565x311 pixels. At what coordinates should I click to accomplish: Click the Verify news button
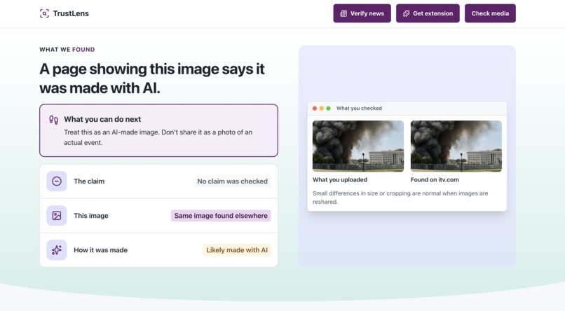click(x=362, y=13)
